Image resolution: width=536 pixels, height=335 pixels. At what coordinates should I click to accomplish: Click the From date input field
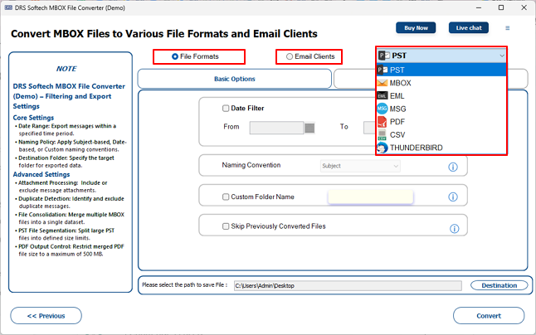(276, 128)
